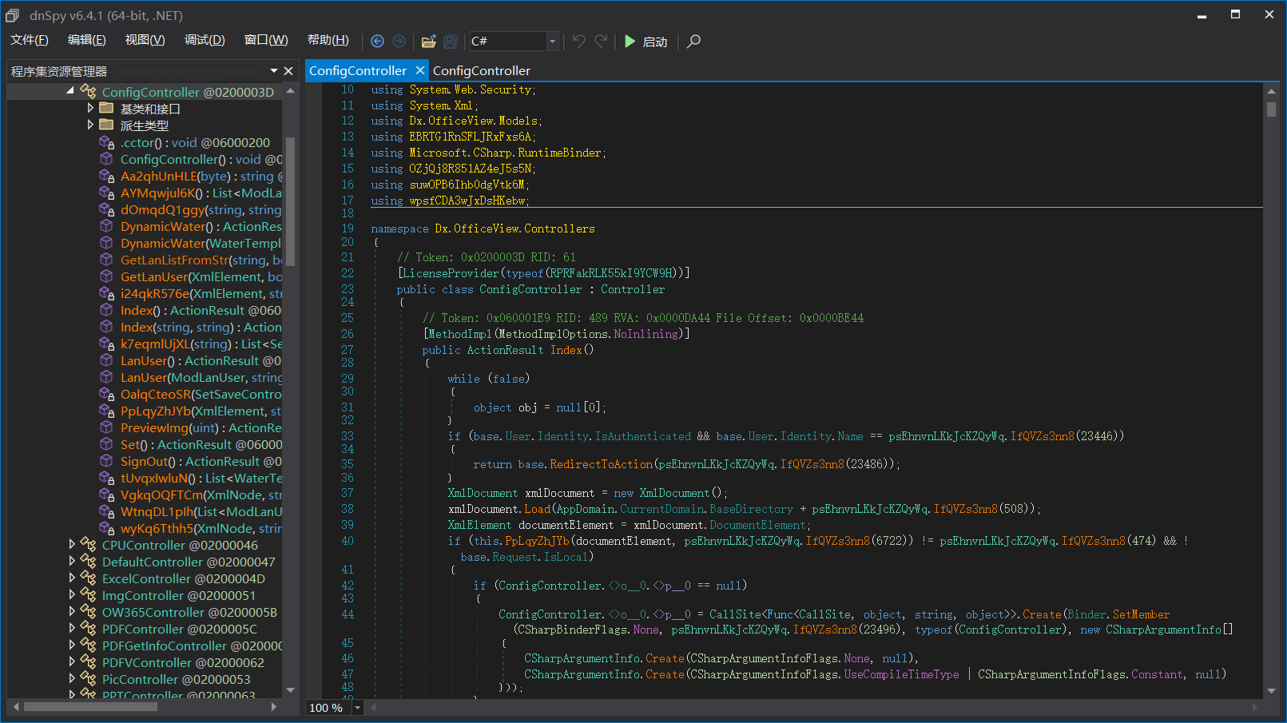Click the redo arrow icon

(x=601, y=41)
